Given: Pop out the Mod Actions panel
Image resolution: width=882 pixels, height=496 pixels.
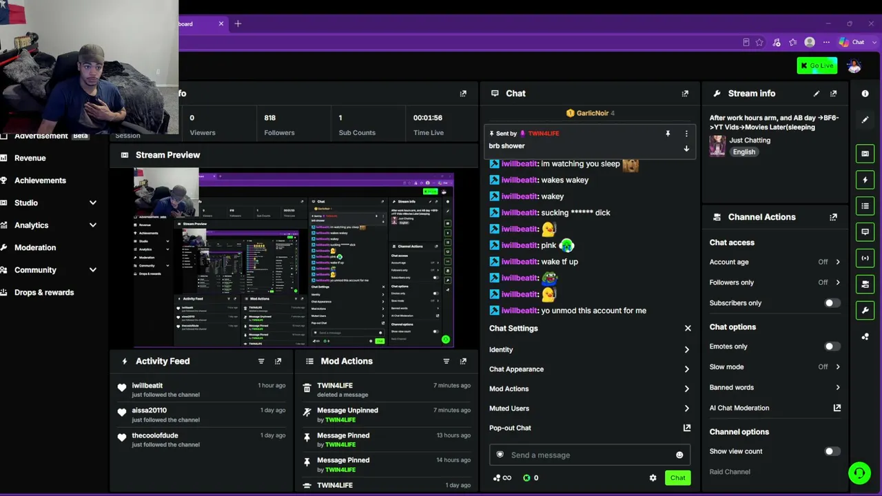Looking at the screenshot, I should click(x=463, y=361).
